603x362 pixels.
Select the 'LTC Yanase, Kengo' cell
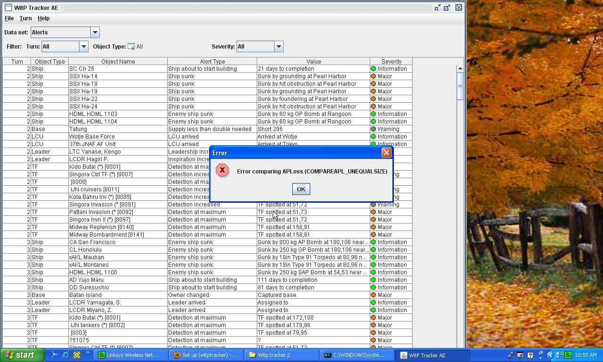pos(118,152)
